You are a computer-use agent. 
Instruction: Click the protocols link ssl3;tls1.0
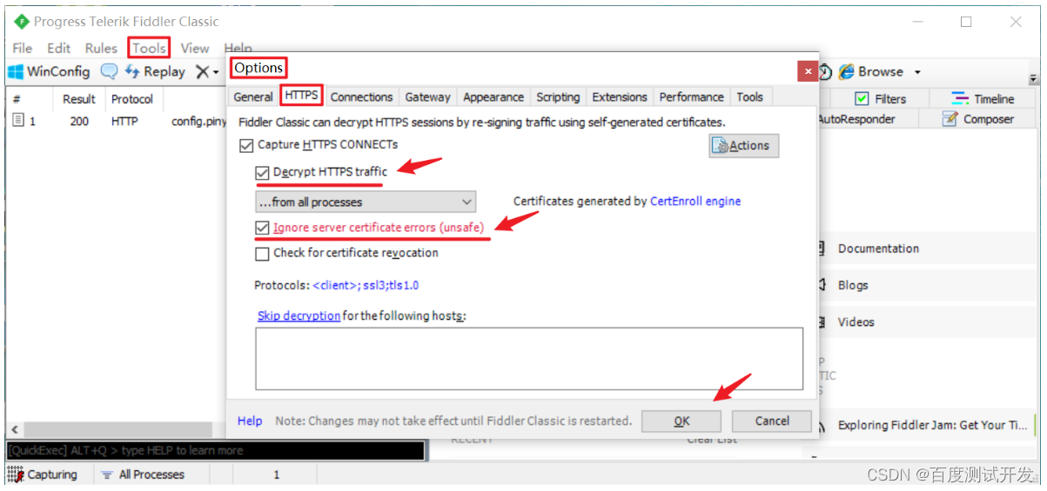click(366, 285)
